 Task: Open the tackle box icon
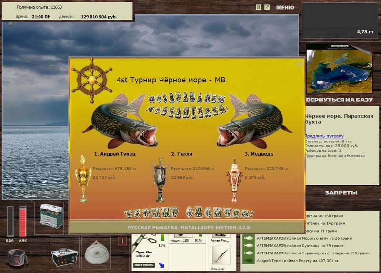pyautogui.click(x=51, y=216)
